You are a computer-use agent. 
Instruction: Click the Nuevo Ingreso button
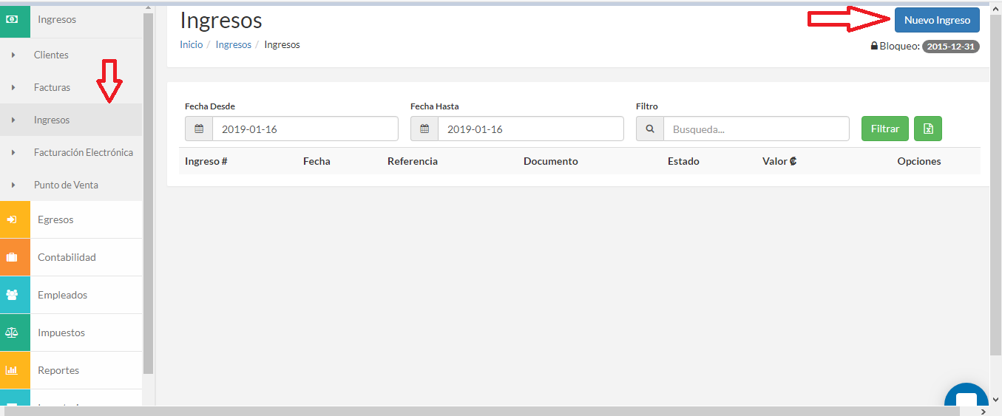936,20
